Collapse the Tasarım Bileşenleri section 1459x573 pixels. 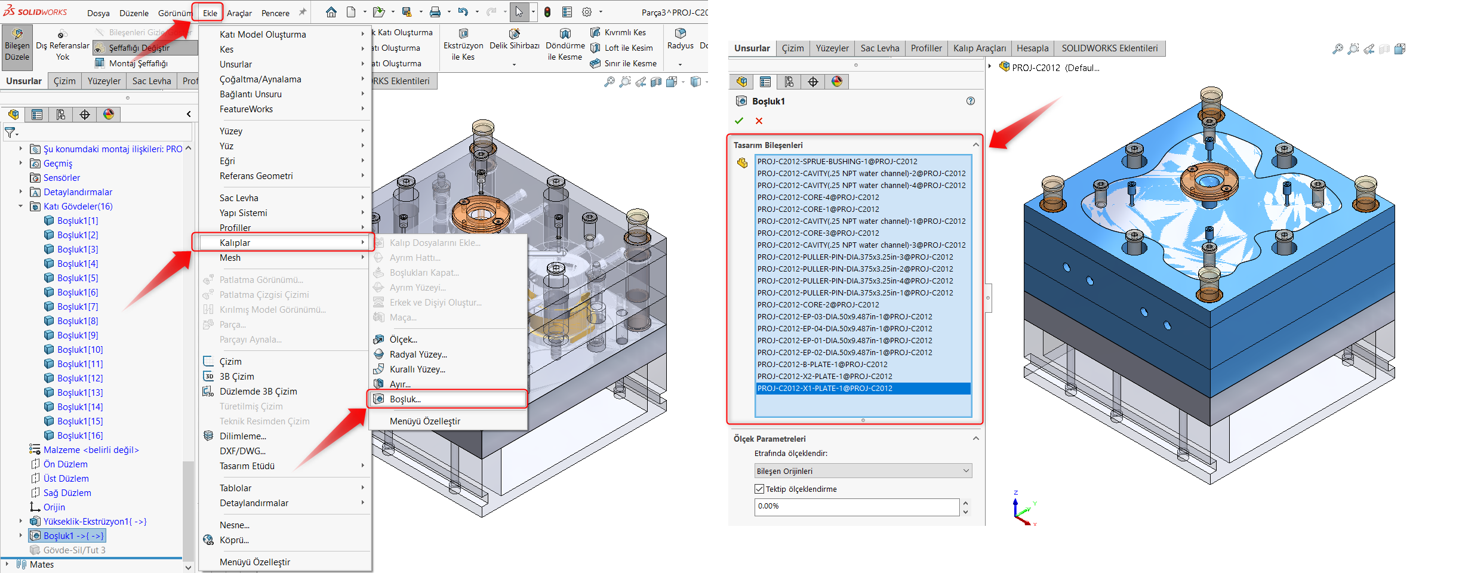coord(975,145)
